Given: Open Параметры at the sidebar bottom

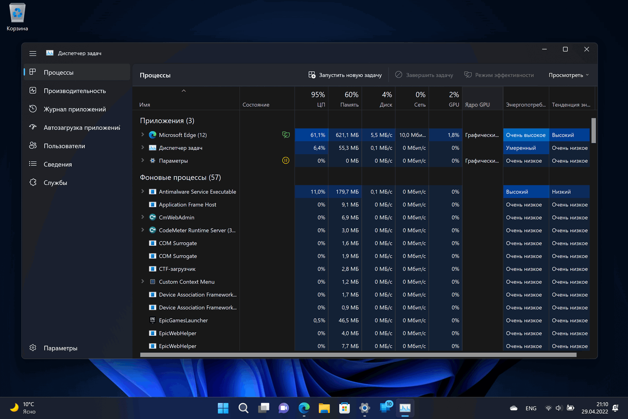Looking at the screenshot, I should coord(60,348).
